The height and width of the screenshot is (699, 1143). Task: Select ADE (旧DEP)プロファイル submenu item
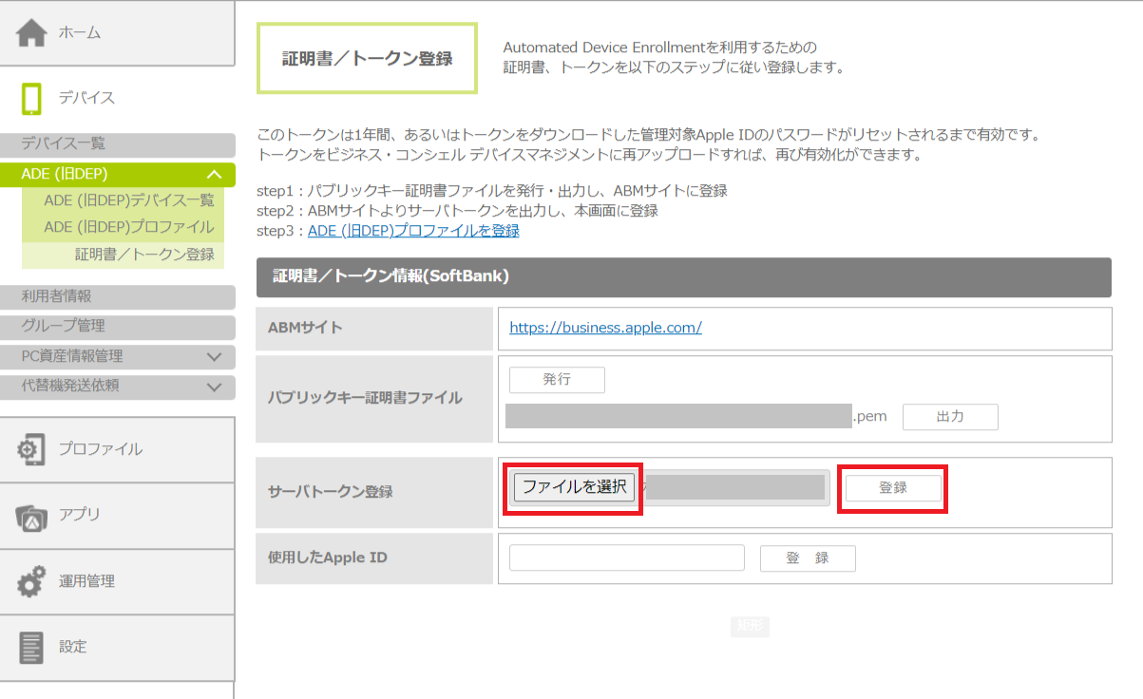pos(128,227)
